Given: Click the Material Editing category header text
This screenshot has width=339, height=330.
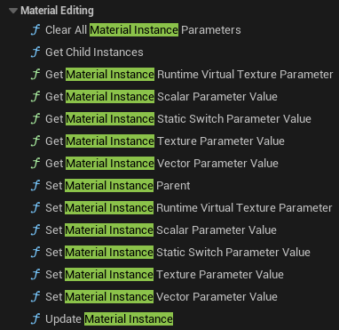Looking at the screenshot, I should [x=57, y=11].
